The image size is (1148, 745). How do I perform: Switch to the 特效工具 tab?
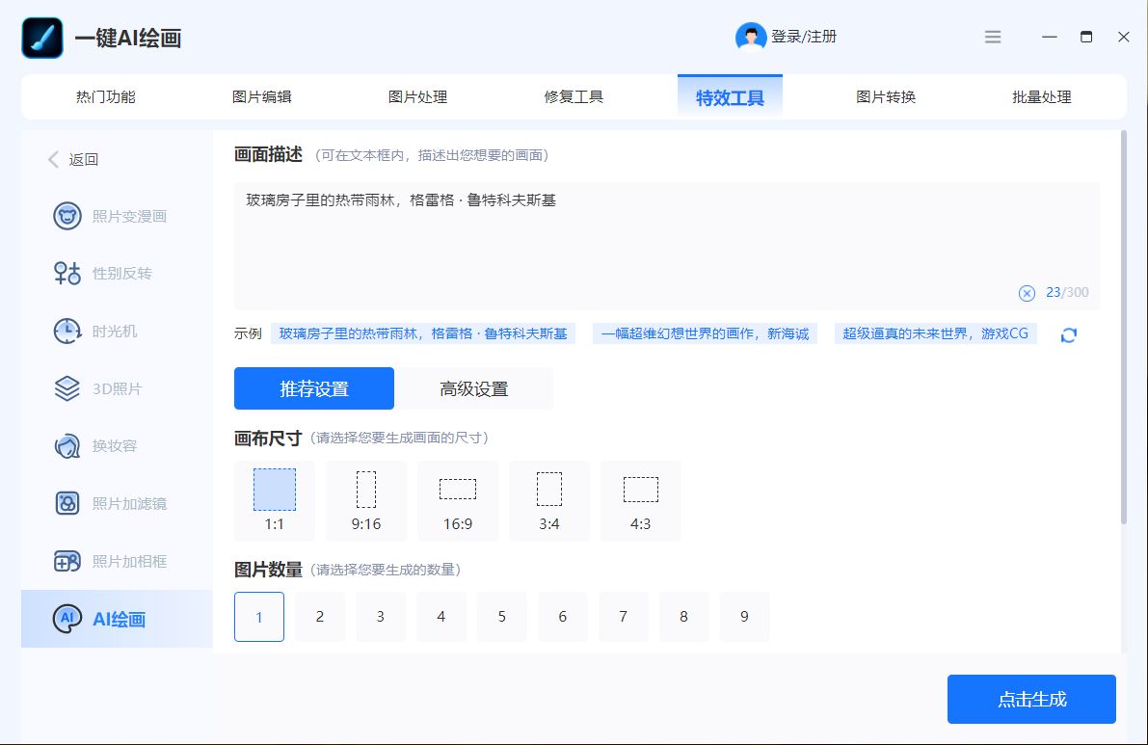click(730, 96)
